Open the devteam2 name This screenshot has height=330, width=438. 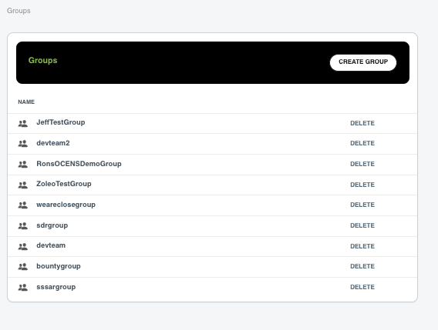pos(53,143)
